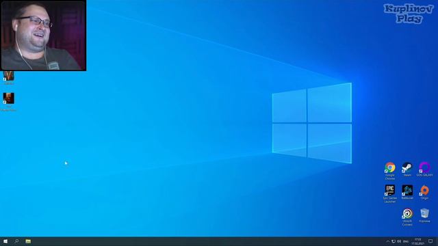Screen dimensions: 438x246
Task: Open the Ubisoft Connect shortcut
Action: click(407, 217)
